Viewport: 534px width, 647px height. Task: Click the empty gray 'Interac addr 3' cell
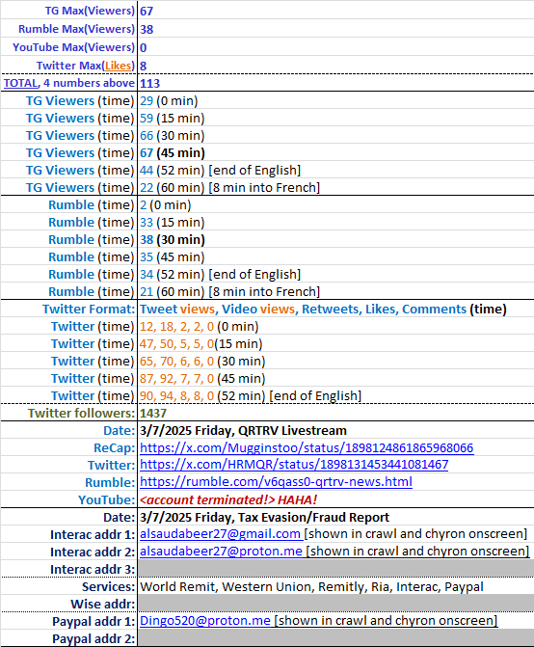point(336,569)
